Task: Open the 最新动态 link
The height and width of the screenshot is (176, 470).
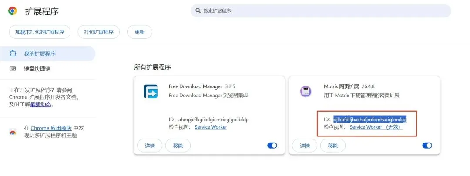Action: (41, 105)
